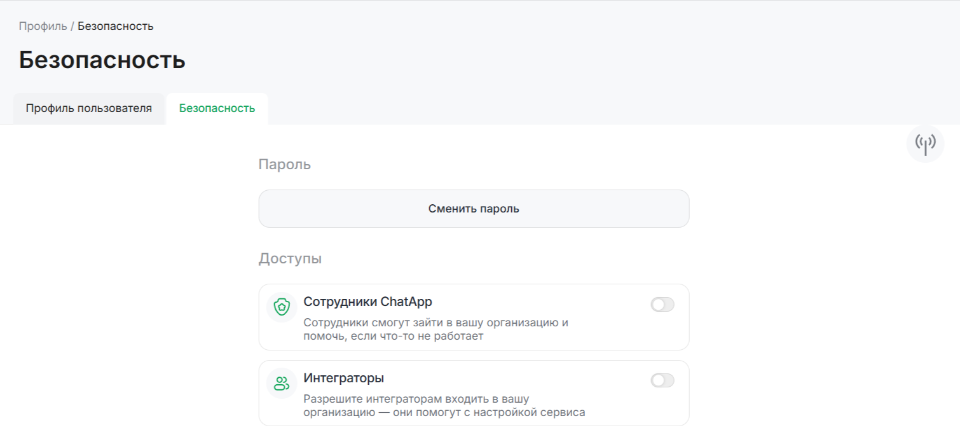Click Безопасность in the breadcrumb trail
This screenshot has height=444, width=960.
pyautogui.click(x=116, y=26)
